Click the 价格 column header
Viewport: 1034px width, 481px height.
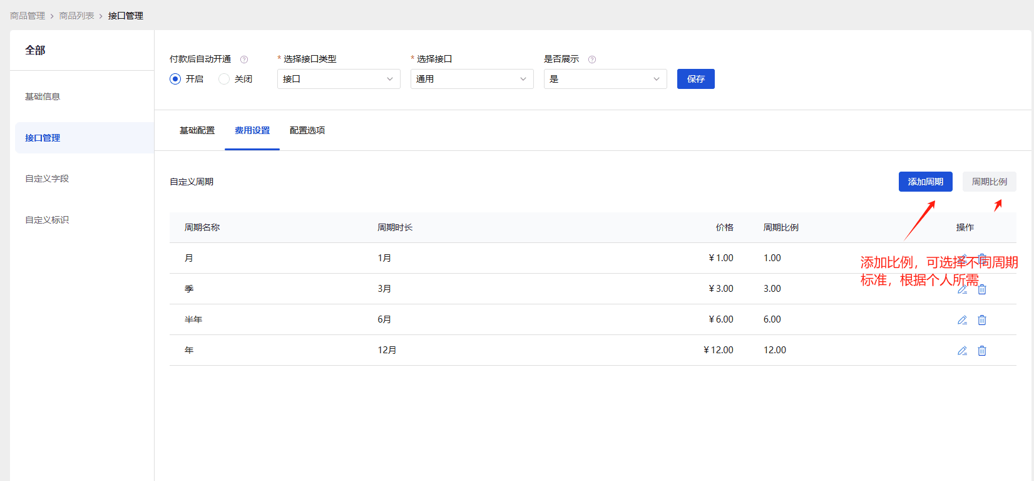click(725, 227)
